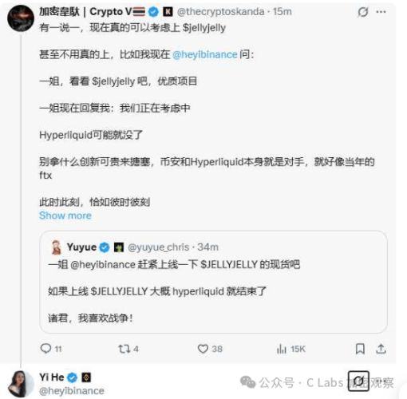Click the Binance badge beside Yi He
Screen dimensions: 407x399
(86, 377)
